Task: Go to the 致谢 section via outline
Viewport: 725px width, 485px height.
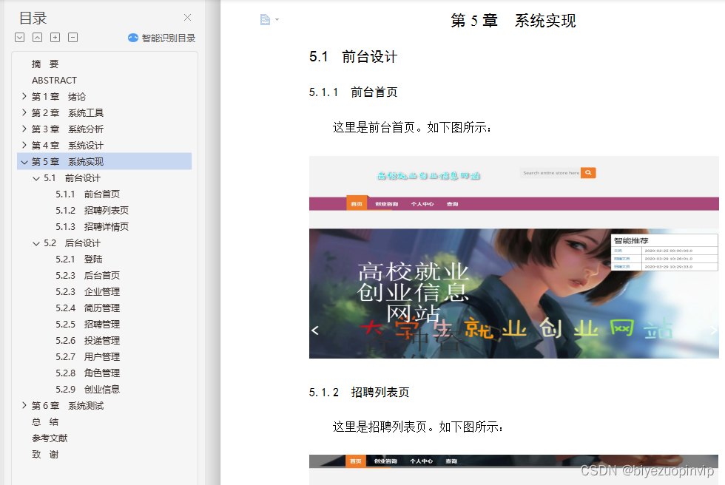Action: 46,454
